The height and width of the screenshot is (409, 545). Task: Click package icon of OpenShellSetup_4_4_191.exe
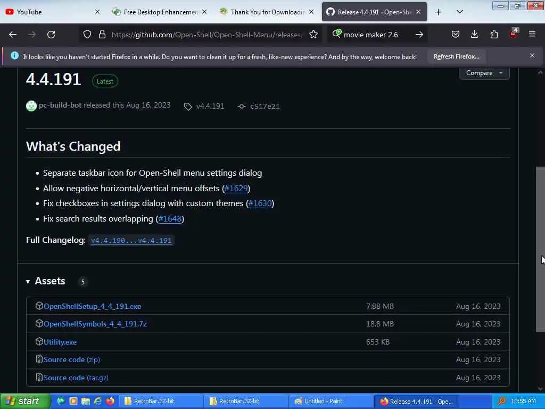[x=39, y=306]
